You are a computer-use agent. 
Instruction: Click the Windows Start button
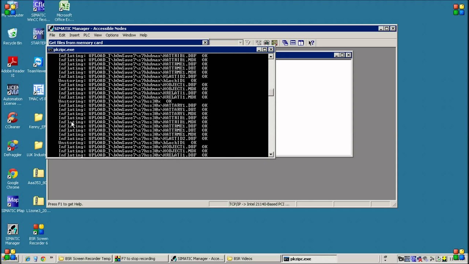[x=9, y=258]
